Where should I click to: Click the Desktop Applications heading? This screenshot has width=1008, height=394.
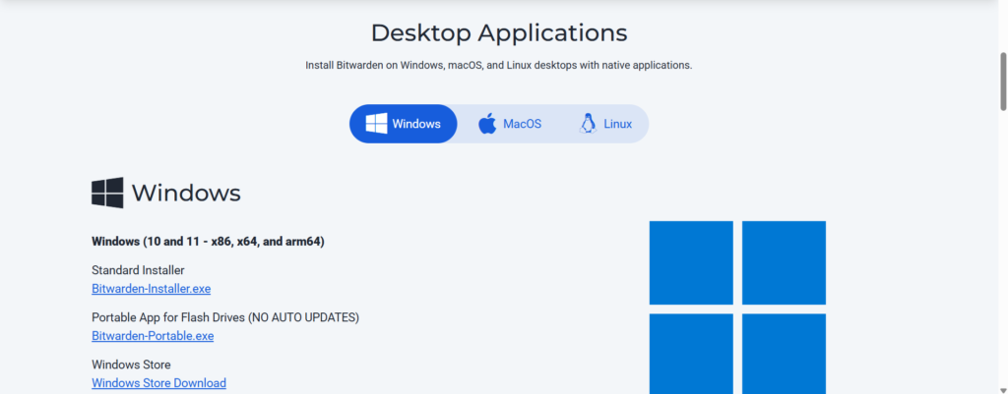pyautogui.click(x=499, y=32)
